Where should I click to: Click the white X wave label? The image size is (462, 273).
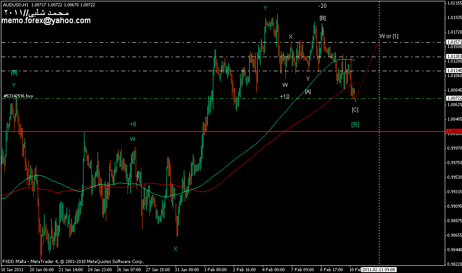[290, 36]
